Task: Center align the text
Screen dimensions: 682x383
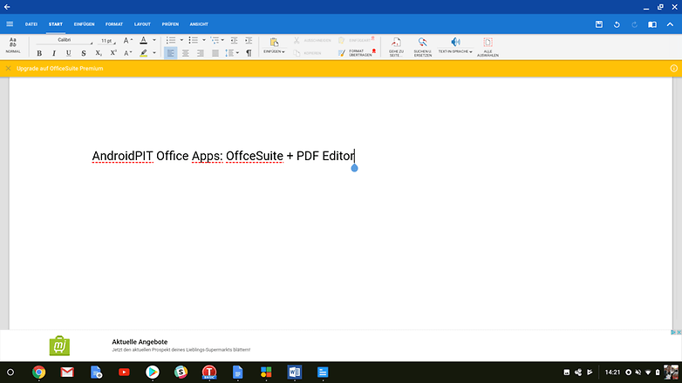Action: point(185,53)
